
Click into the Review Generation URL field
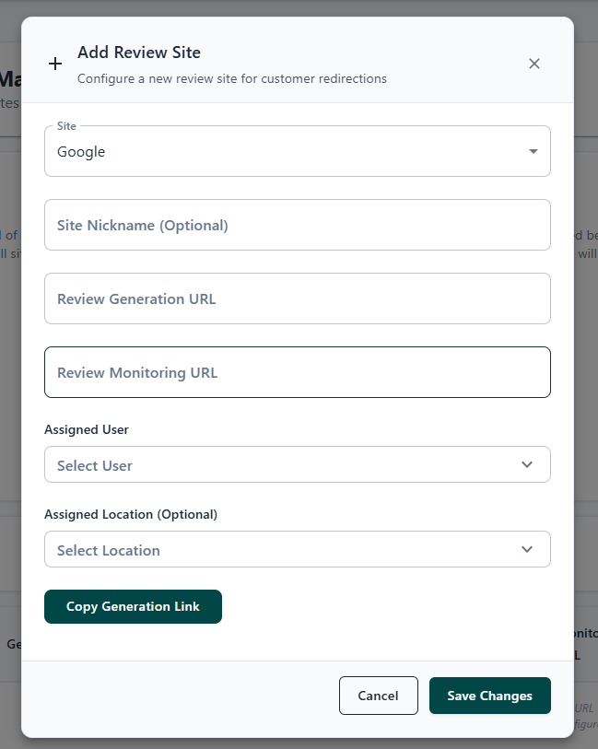[x=297, y=298]
